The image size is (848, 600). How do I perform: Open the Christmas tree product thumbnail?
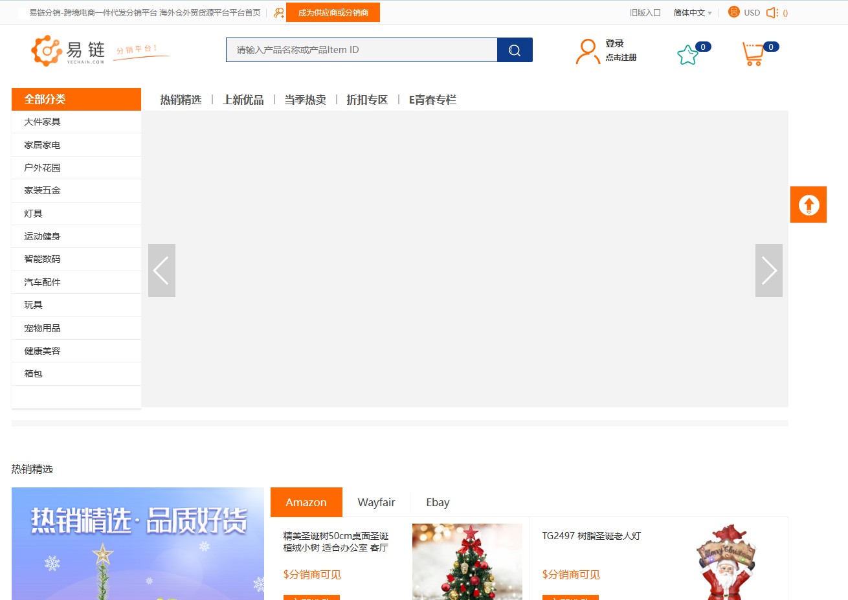click(467, 561)
